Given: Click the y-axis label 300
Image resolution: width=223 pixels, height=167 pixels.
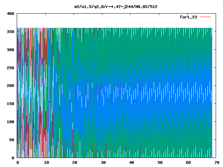Looking at the screenshot, I should click(x=10, y=50).
